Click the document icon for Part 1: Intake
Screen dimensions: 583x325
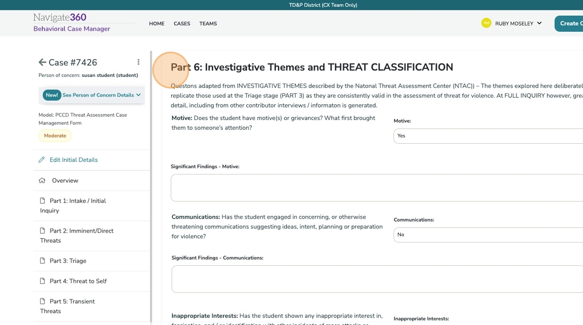click(42, 201)
